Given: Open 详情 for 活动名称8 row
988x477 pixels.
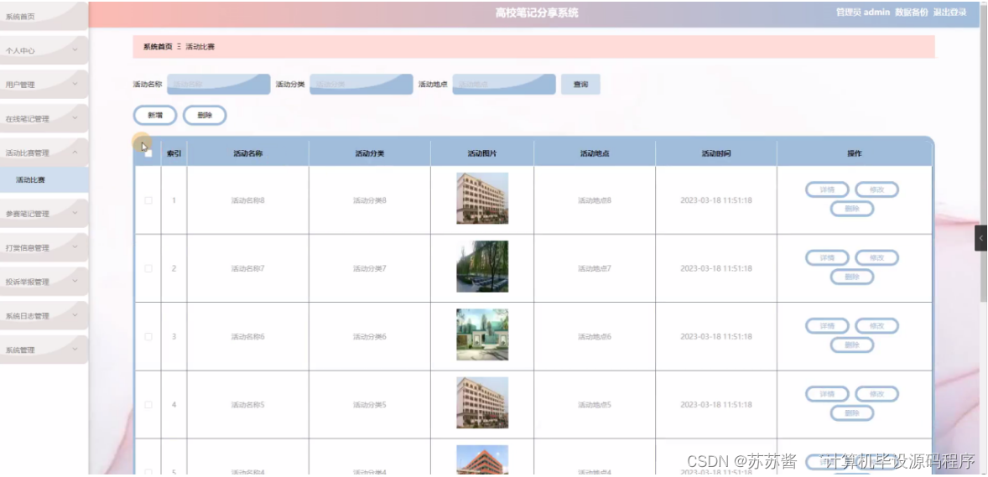Looking at the screenshot, I should [x=827, y=189].
